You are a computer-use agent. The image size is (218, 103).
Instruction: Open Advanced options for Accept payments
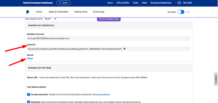[x=101, y=95]
